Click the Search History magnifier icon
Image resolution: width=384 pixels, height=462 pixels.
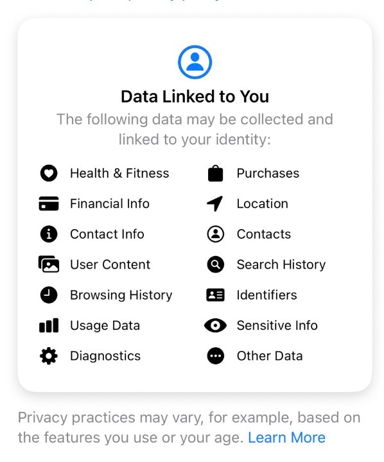pos(216,264)
